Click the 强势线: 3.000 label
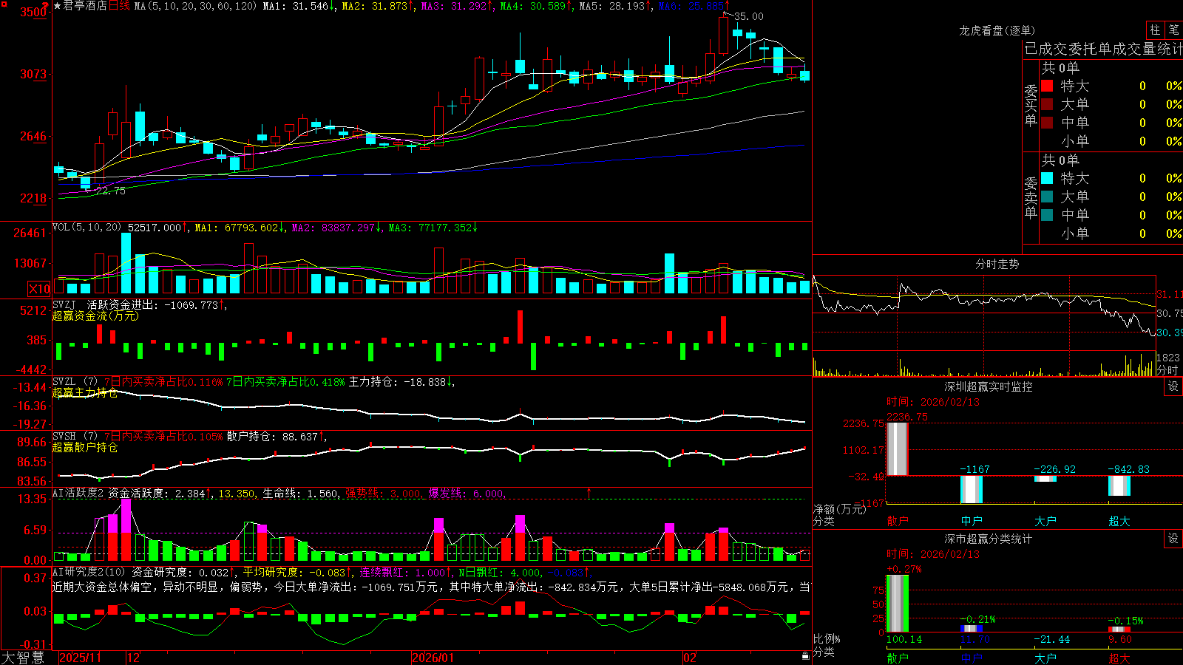 point(384,494)
